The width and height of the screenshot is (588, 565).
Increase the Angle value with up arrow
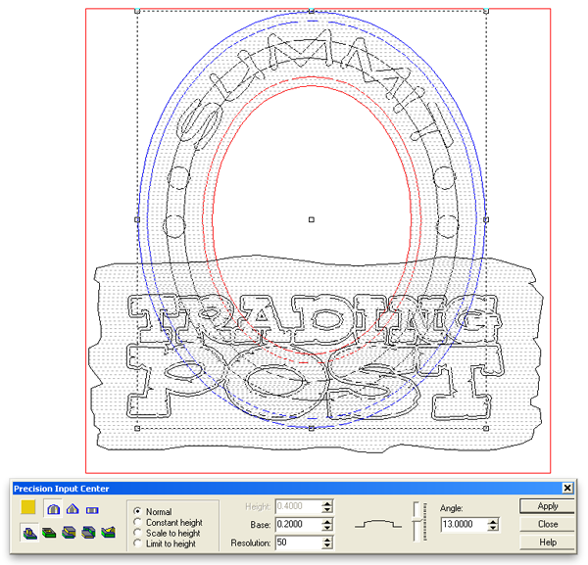[493, 521]
